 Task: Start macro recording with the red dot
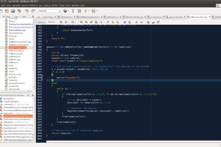coord(136,22)
